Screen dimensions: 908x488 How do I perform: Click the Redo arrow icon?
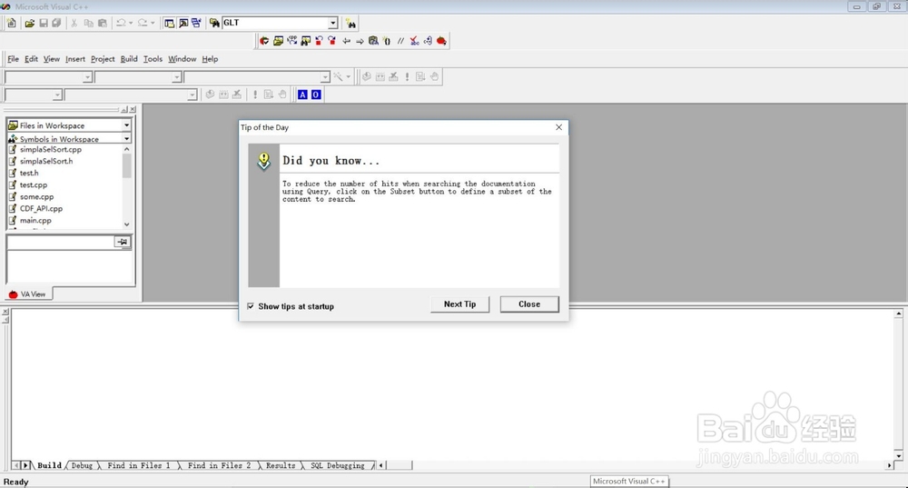coord(143,24)
